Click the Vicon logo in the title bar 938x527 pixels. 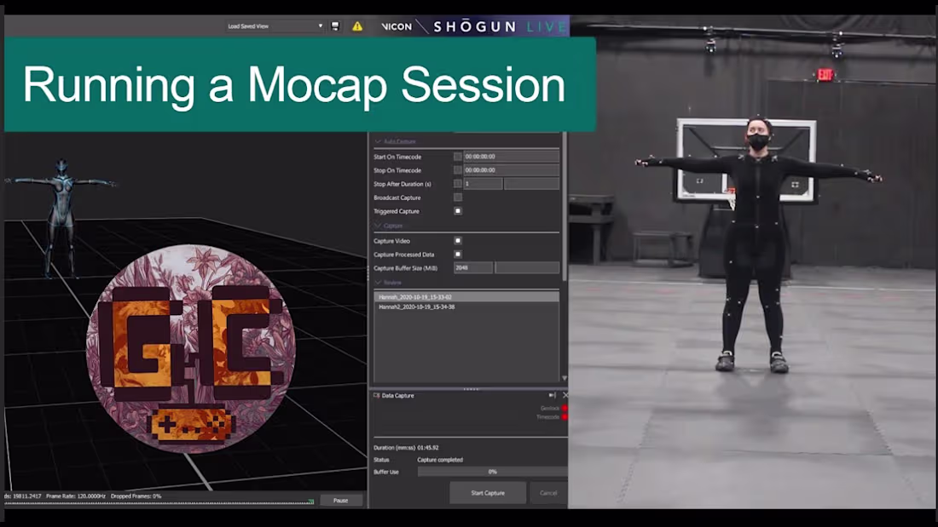[398, 26]
